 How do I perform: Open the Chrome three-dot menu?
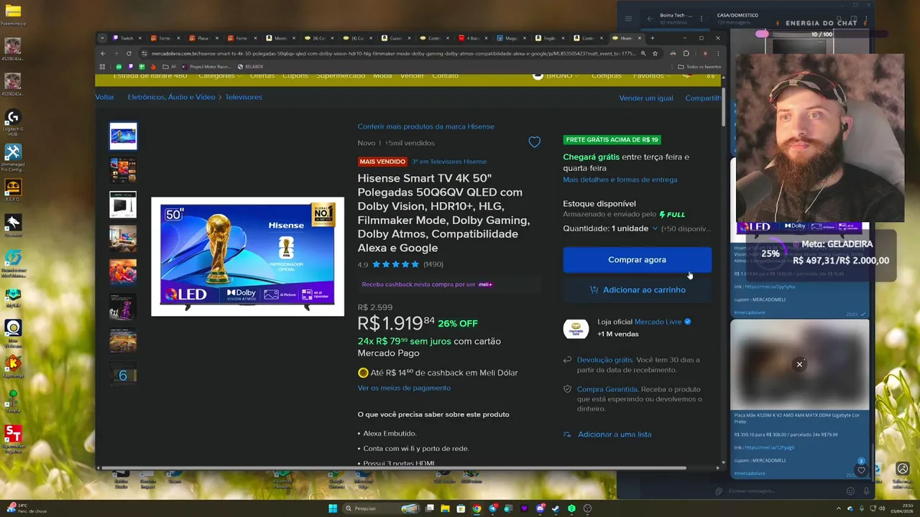tap(717, 53)
